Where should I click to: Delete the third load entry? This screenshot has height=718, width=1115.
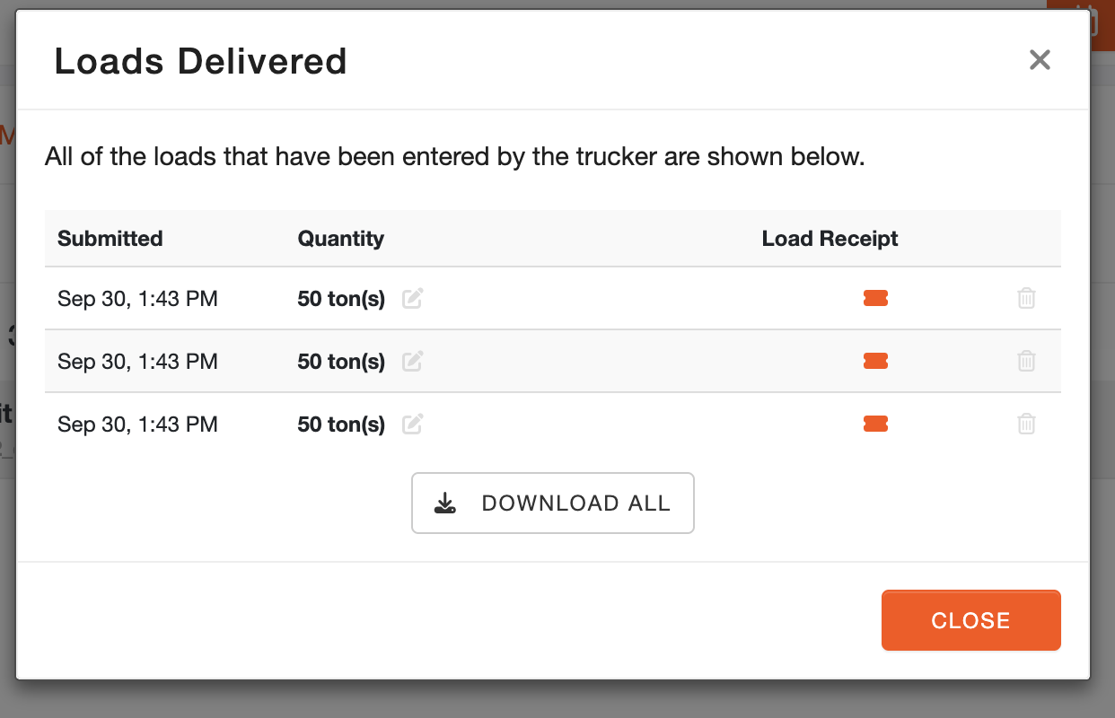tap(1026, 425)
